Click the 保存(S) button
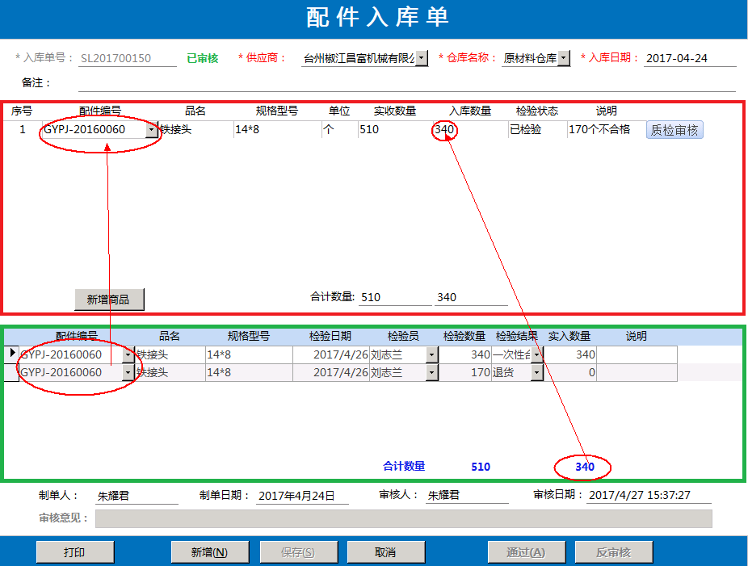 (299, 552)
